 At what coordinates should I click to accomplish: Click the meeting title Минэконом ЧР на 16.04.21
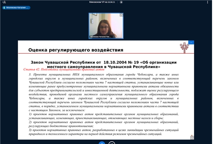102,2
